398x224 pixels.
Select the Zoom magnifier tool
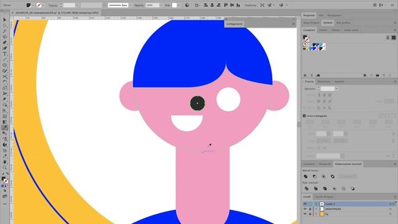[x=5, y=167]
